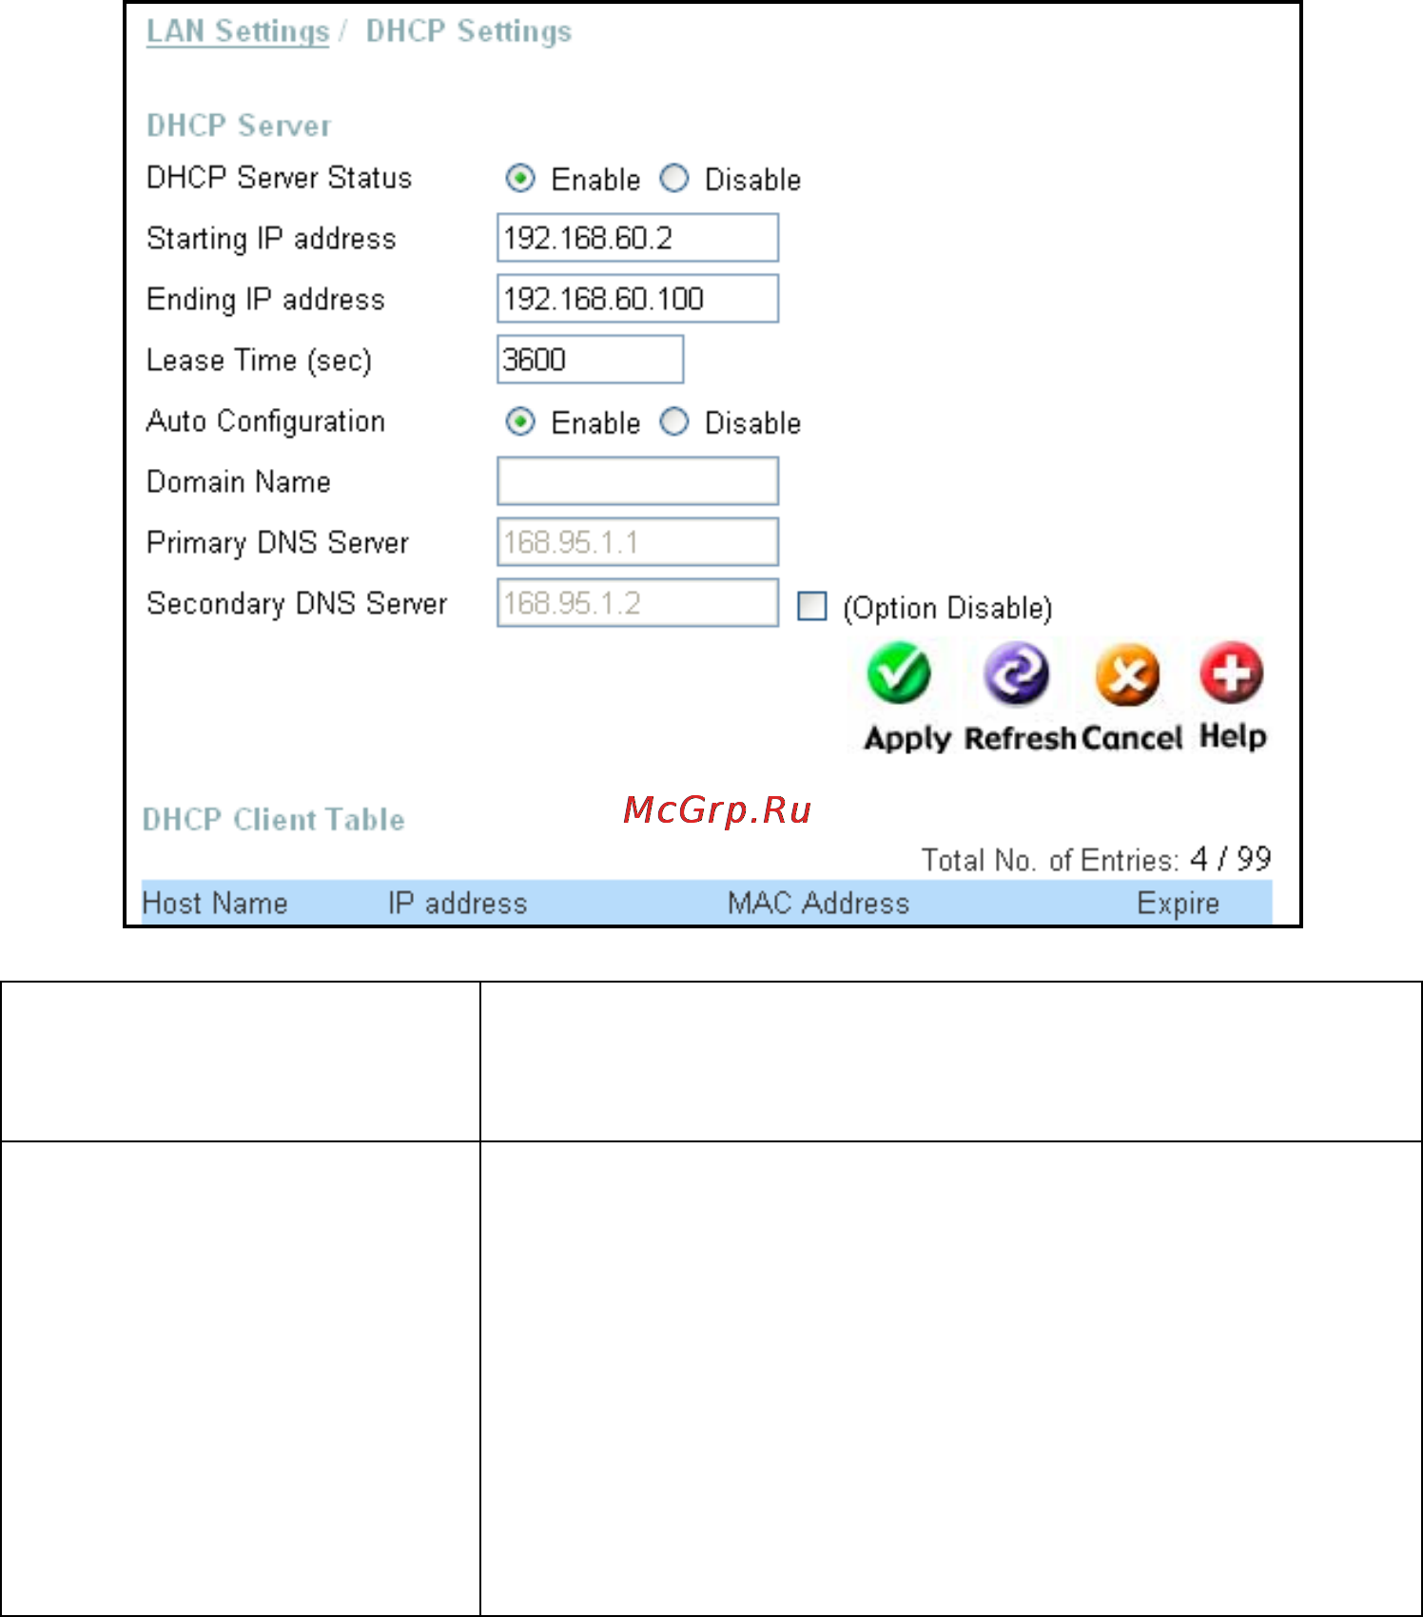This screenshot has width=1423, height=1617.
Task: Focus the Lease Time input box
Action: [591, 360]
